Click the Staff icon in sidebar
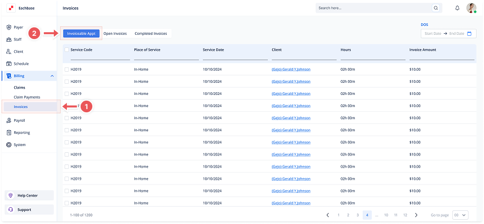 [9, 39]
